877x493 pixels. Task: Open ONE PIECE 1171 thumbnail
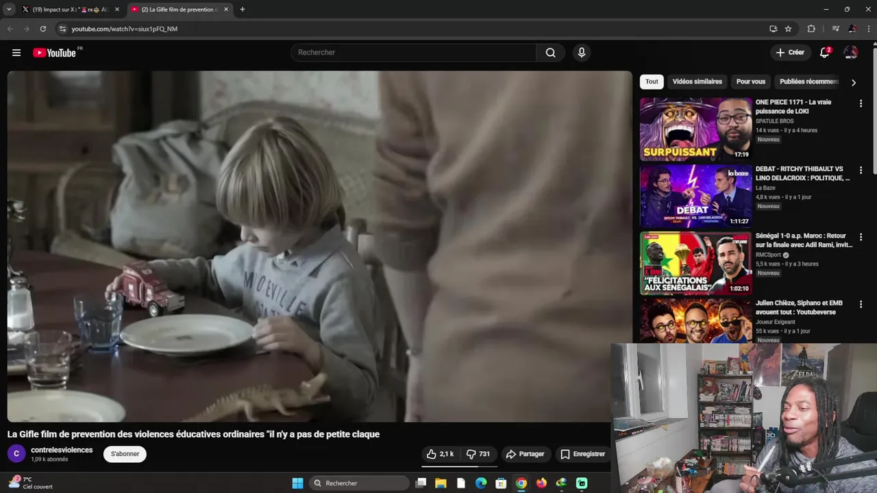695,129
